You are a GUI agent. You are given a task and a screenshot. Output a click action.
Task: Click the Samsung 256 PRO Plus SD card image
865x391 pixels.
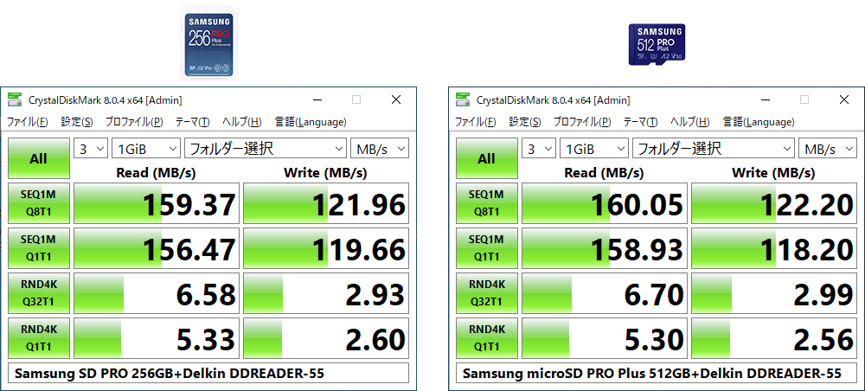click(x=209, y=43)
